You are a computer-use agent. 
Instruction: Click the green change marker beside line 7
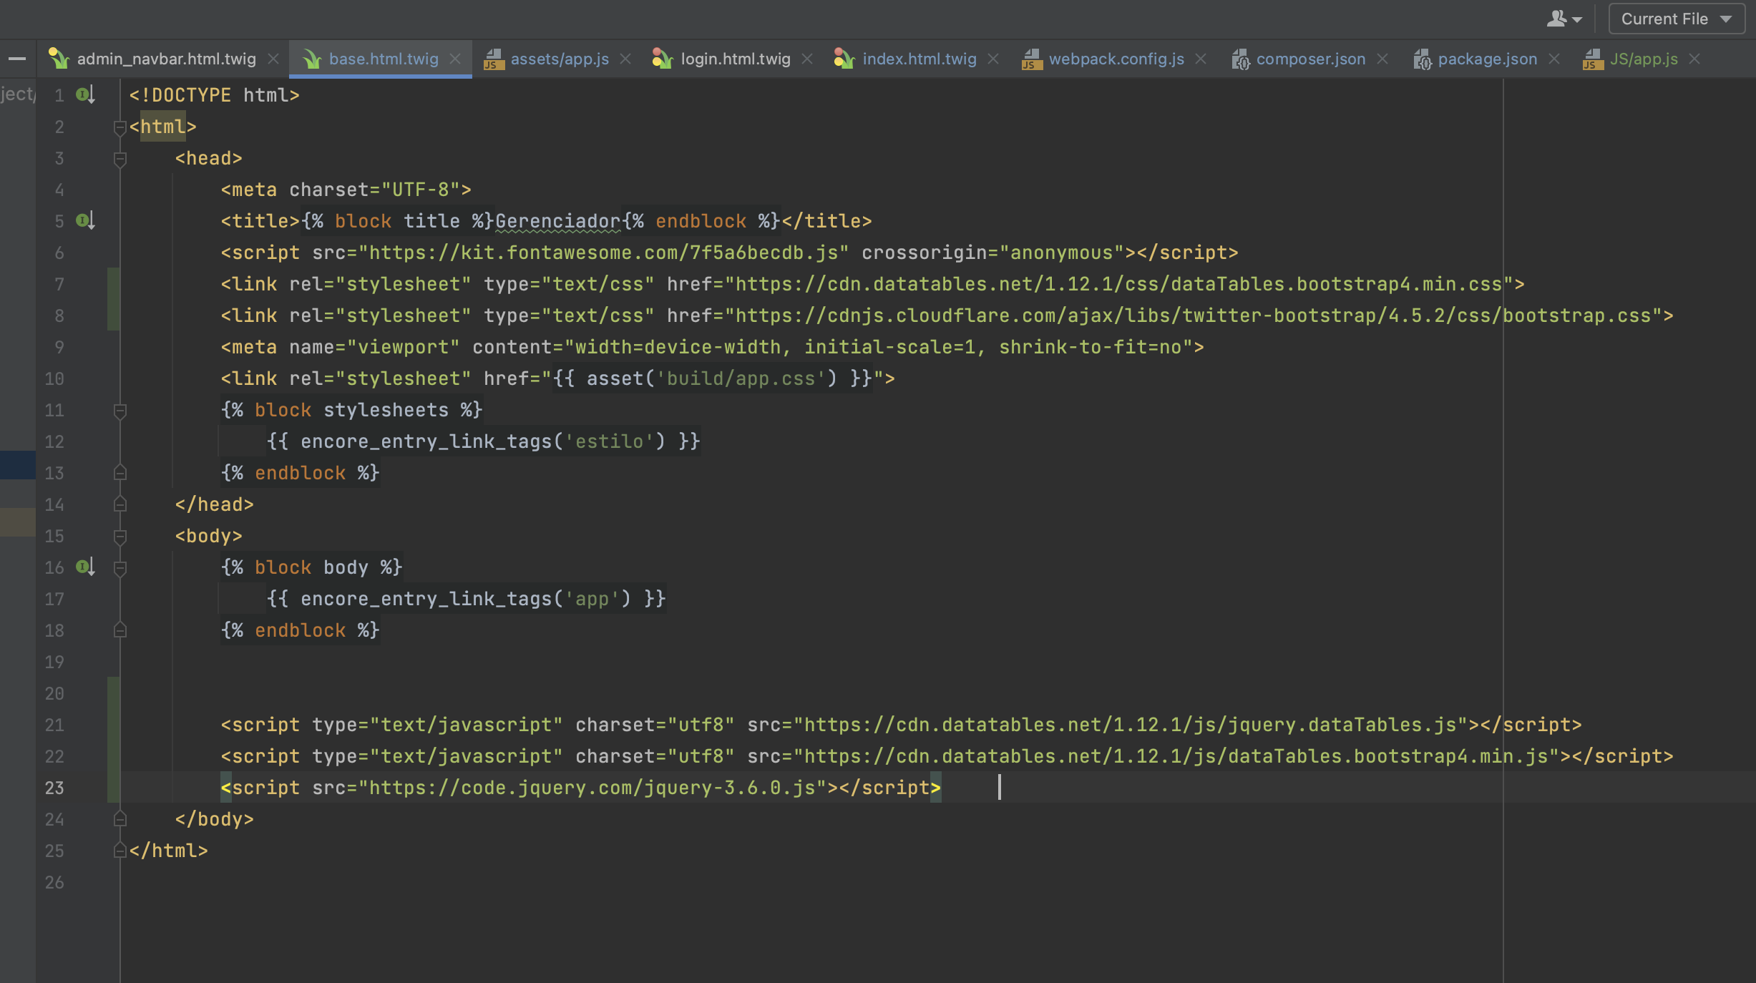point(113,284)
